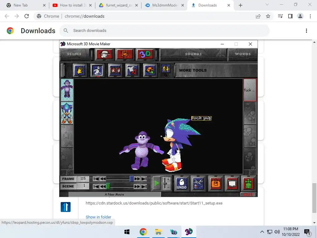Select the text box thumbnail on the right
Screen dimensions: 317x238
[x=250, y=90]
